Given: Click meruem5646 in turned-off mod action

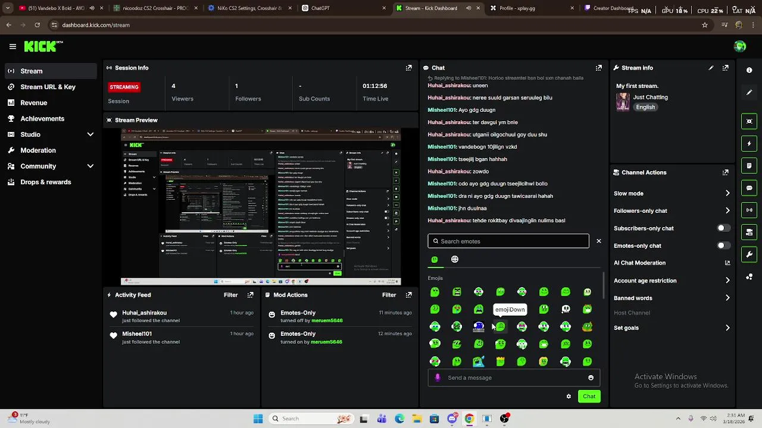Looking at the screenshot, I should (327, 320).
